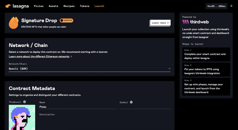This screenshot has height=130, width=238.
Task: Click the pixel art thumbnail image
Action: 22,117
